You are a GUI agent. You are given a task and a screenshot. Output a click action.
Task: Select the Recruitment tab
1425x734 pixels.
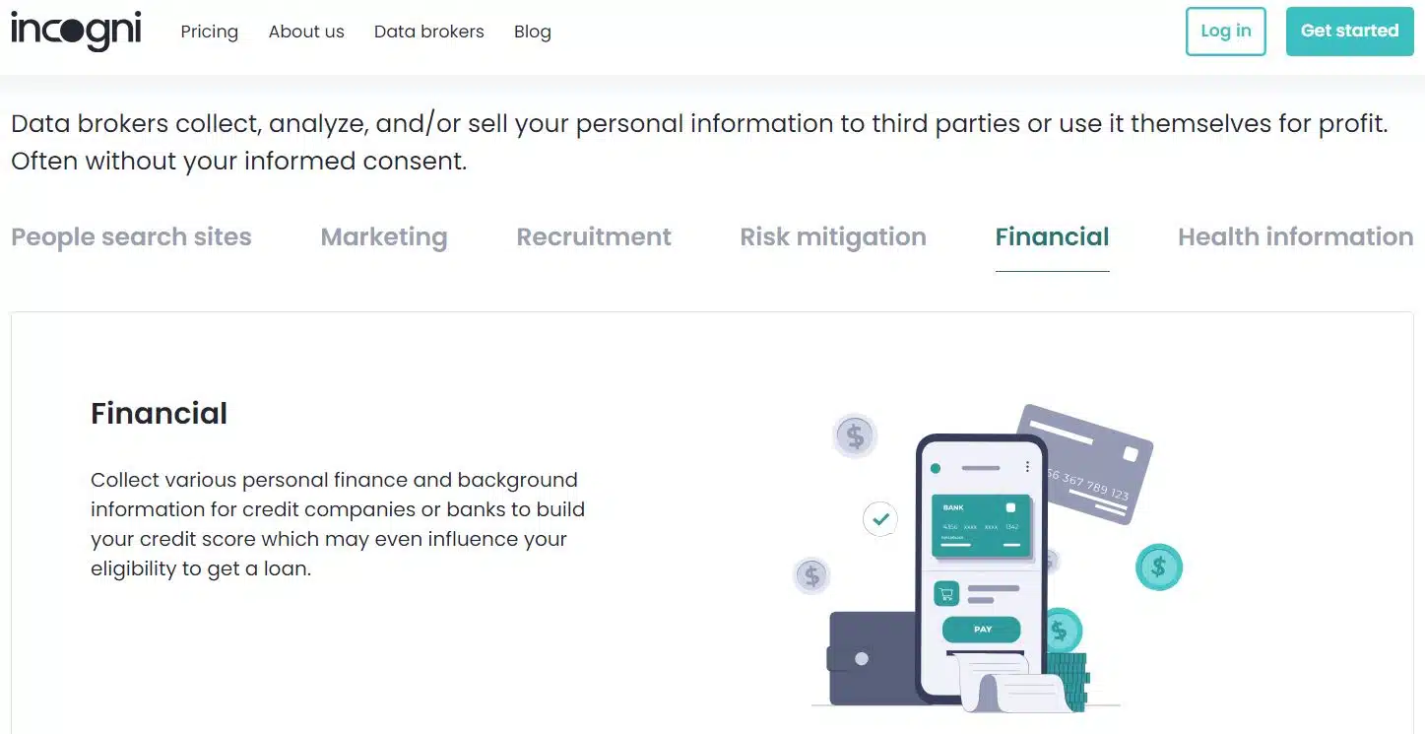tap(594, 237)
